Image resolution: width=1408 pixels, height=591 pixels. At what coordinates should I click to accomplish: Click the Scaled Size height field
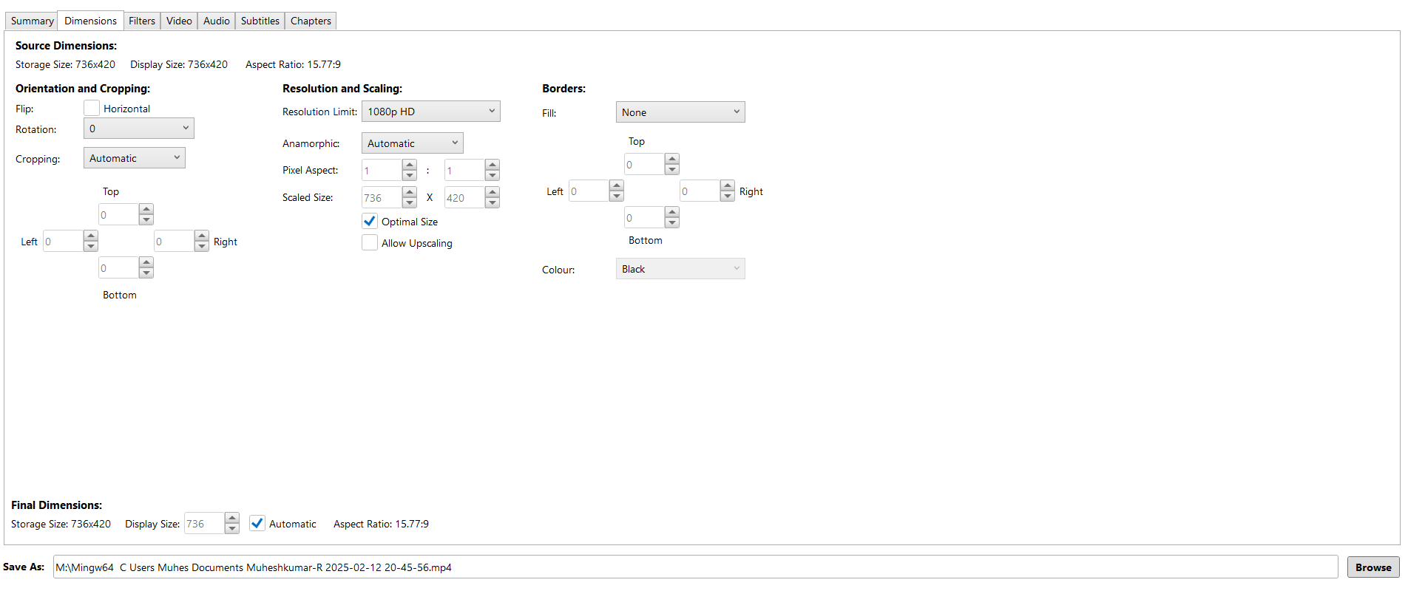(465, 197)
